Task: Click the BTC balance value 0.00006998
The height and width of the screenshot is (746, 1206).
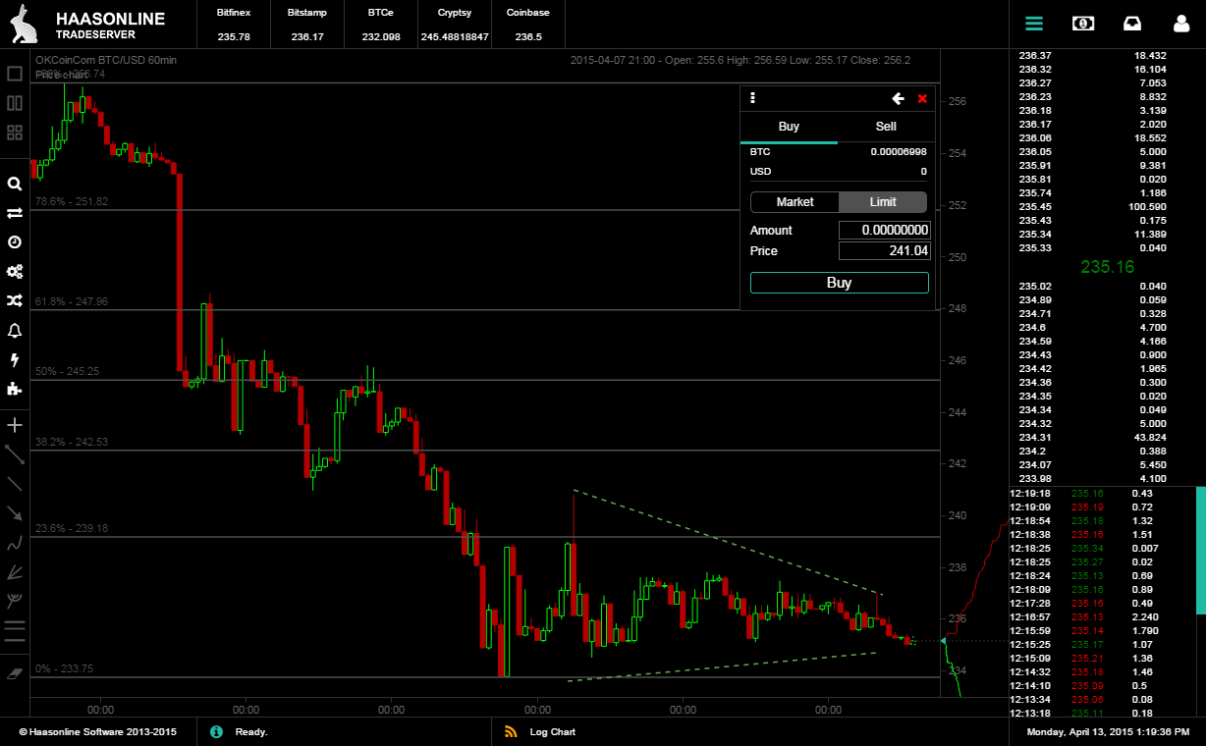Action: (x=899, y=152)
